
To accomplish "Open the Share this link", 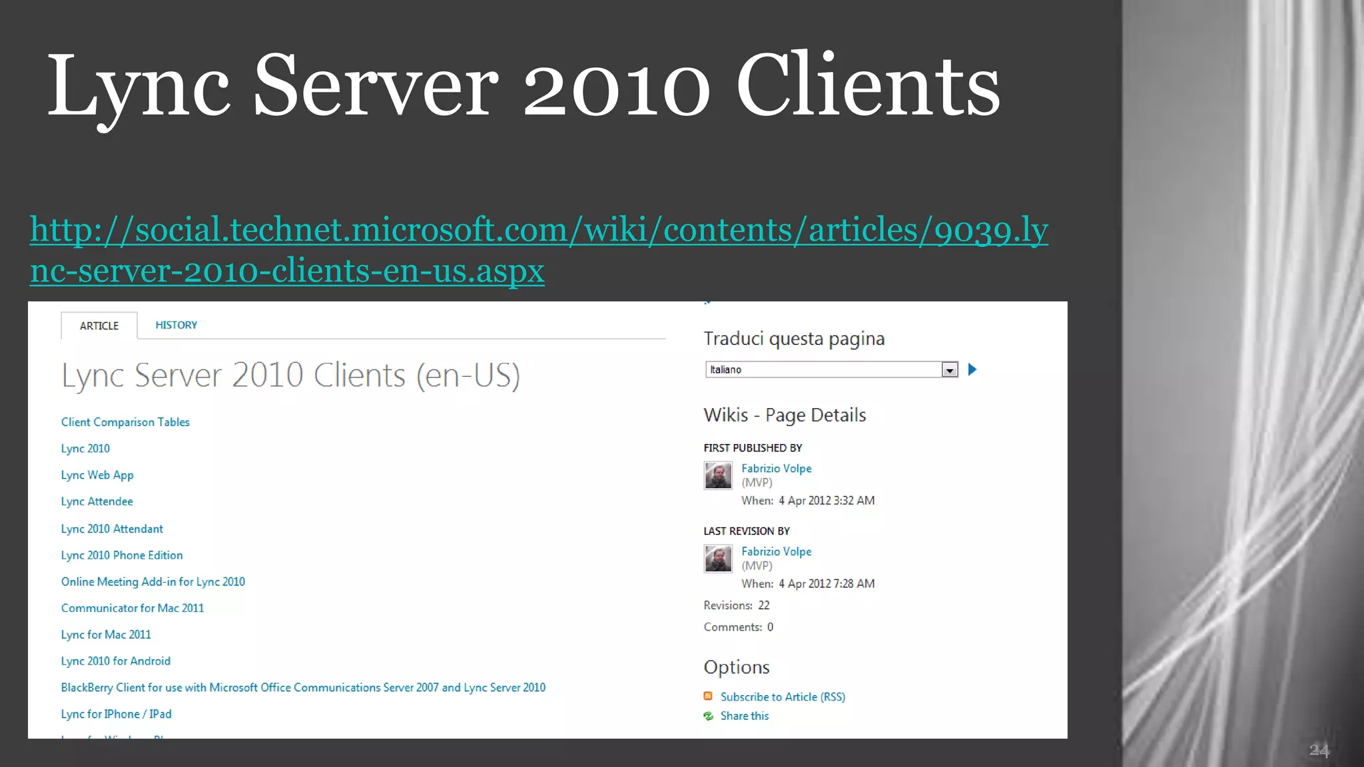I will click(745, 716).
